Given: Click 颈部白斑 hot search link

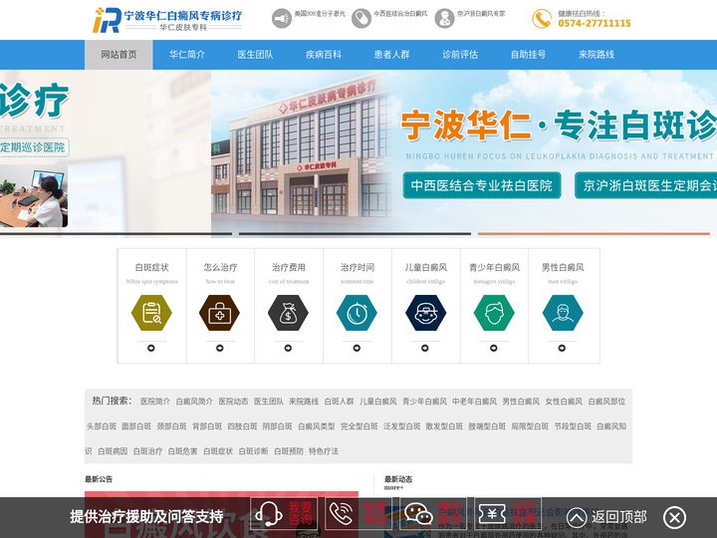Looking at the screenshot, I should point(171,426).
